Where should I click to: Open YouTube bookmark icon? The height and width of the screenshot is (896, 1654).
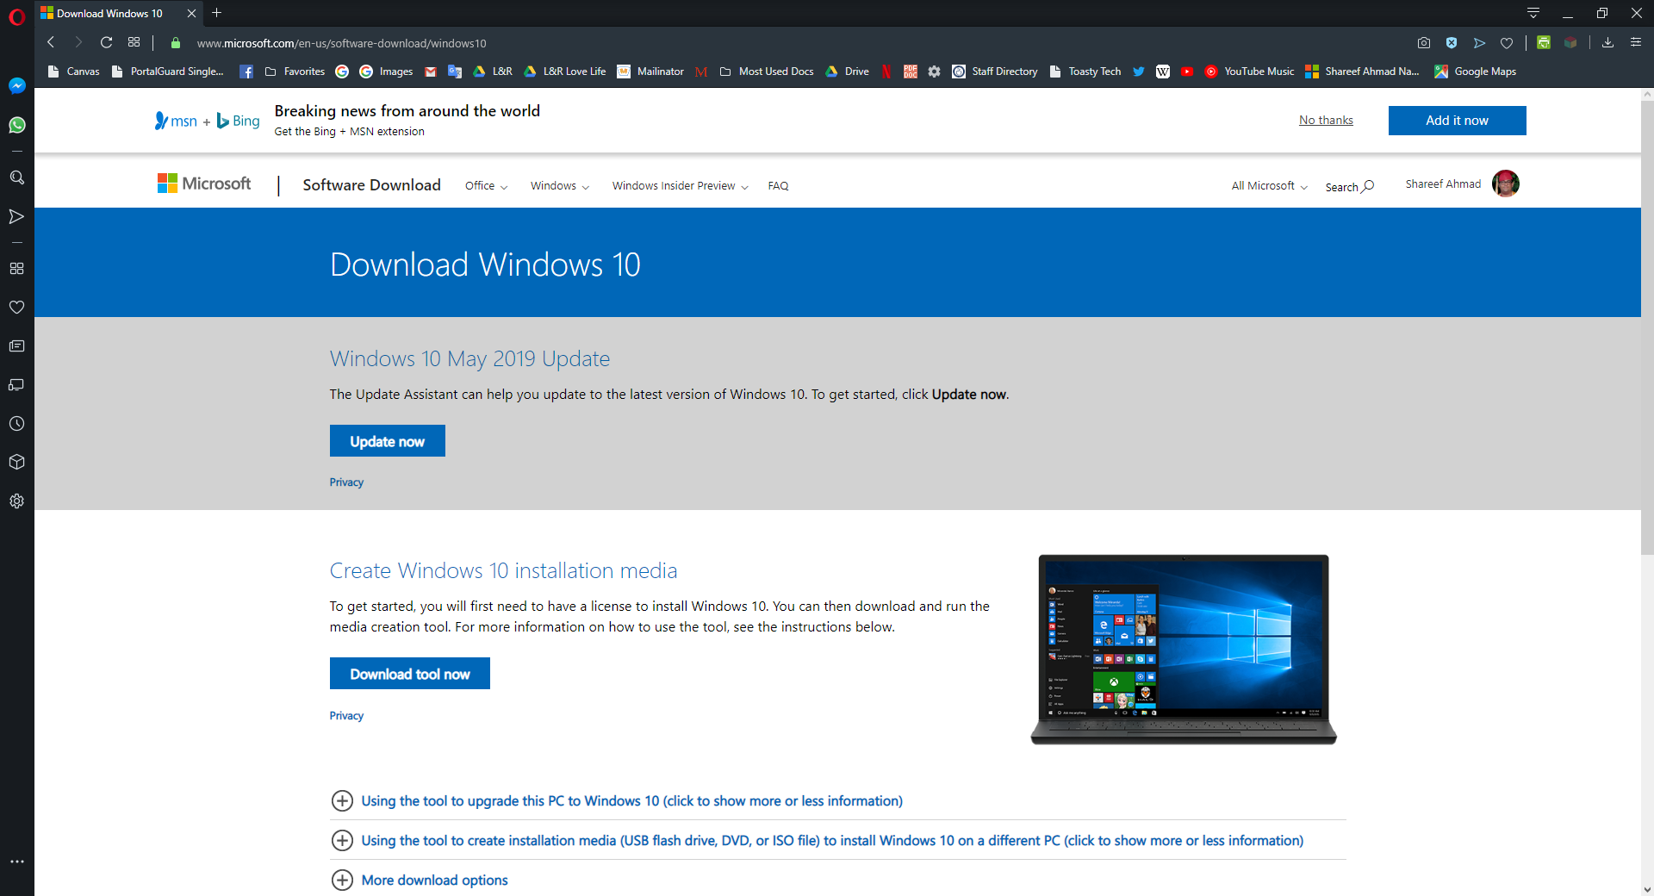[x=1187, y=72]
